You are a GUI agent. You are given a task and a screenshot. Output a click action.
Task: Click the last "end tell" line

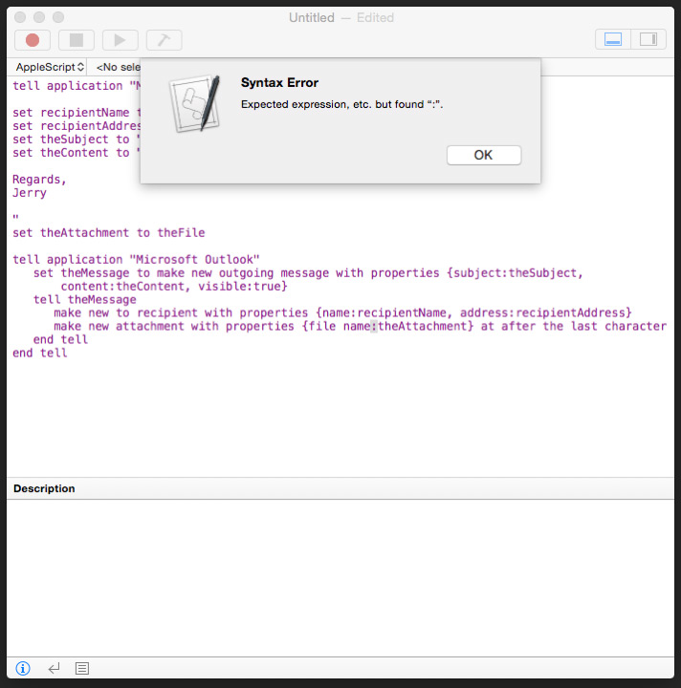point(40,354)
